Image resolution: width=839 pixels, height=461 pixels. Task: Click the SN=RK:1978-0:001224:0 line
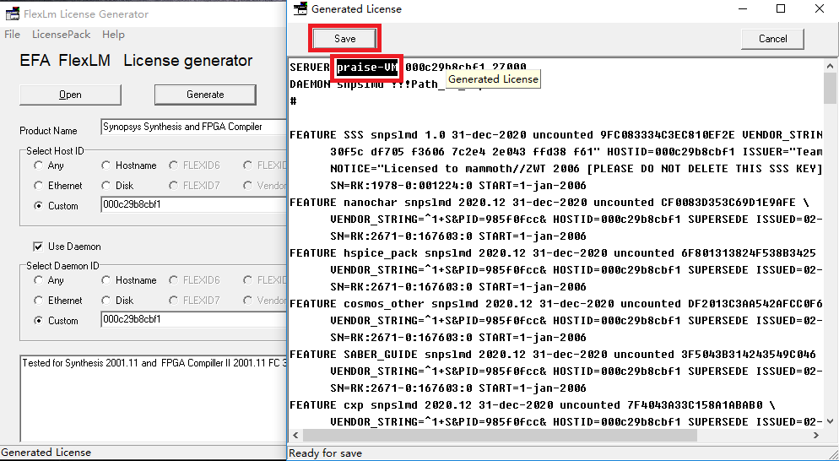[x=458, y=186]
